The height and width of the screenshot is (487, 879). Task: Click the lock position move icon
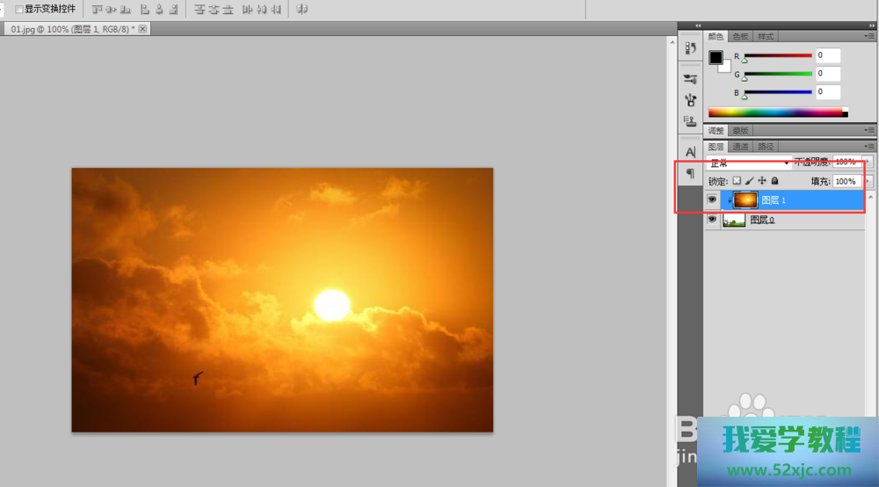click(762, 181)
